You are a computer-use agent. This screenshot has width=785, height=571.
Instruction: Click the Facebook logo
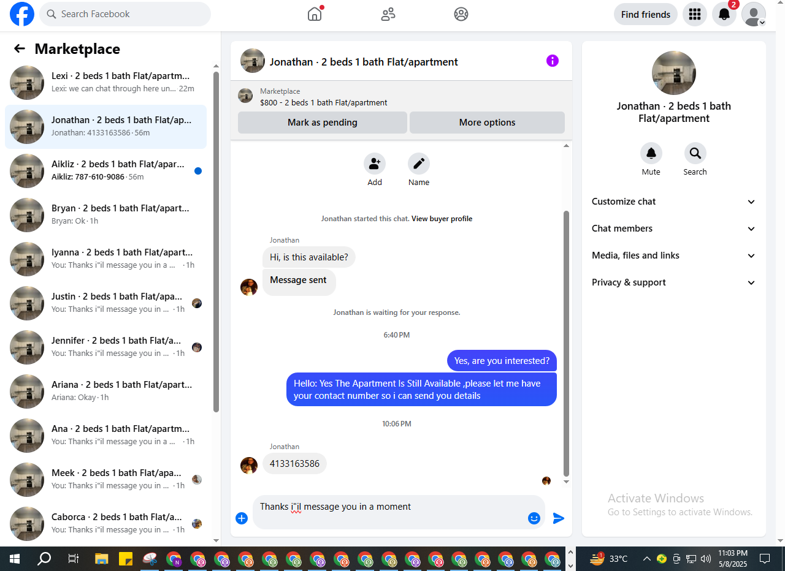point(22,14)
